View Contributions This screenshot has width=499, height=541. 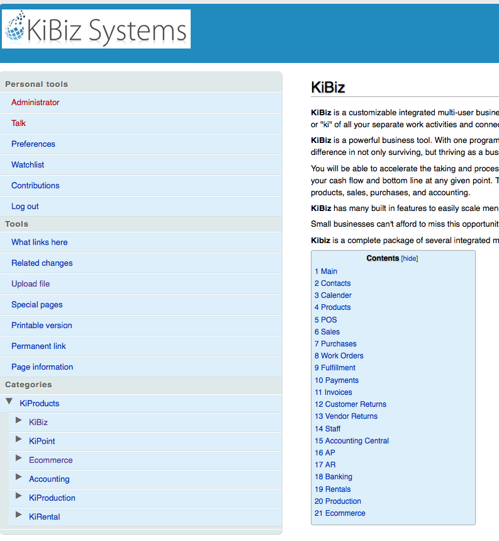click(35, 185)
